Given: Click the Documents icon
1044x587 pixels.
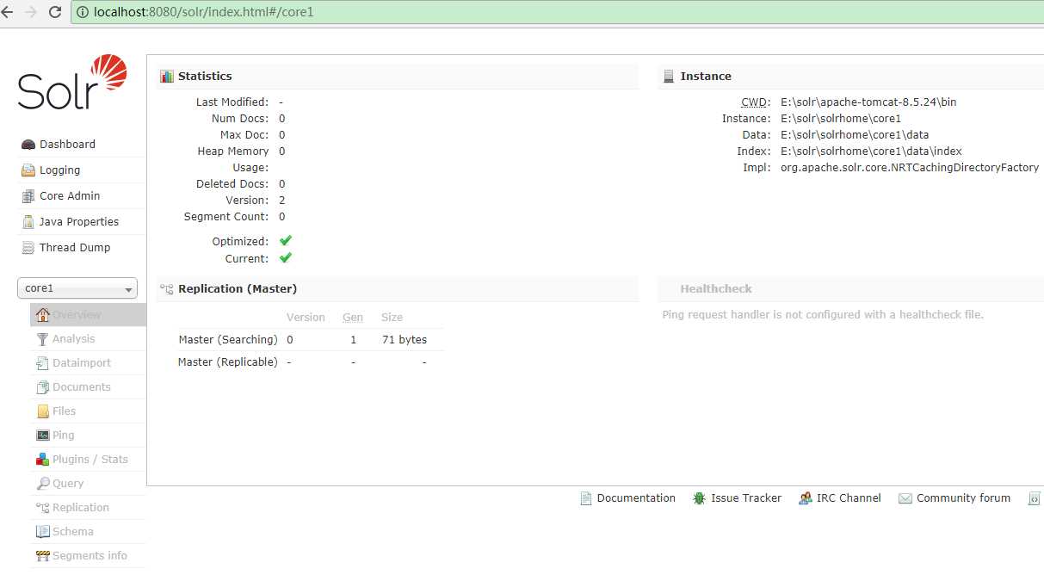Looking at the screenshot, I should pyautogui.click(x=42, y=387).
